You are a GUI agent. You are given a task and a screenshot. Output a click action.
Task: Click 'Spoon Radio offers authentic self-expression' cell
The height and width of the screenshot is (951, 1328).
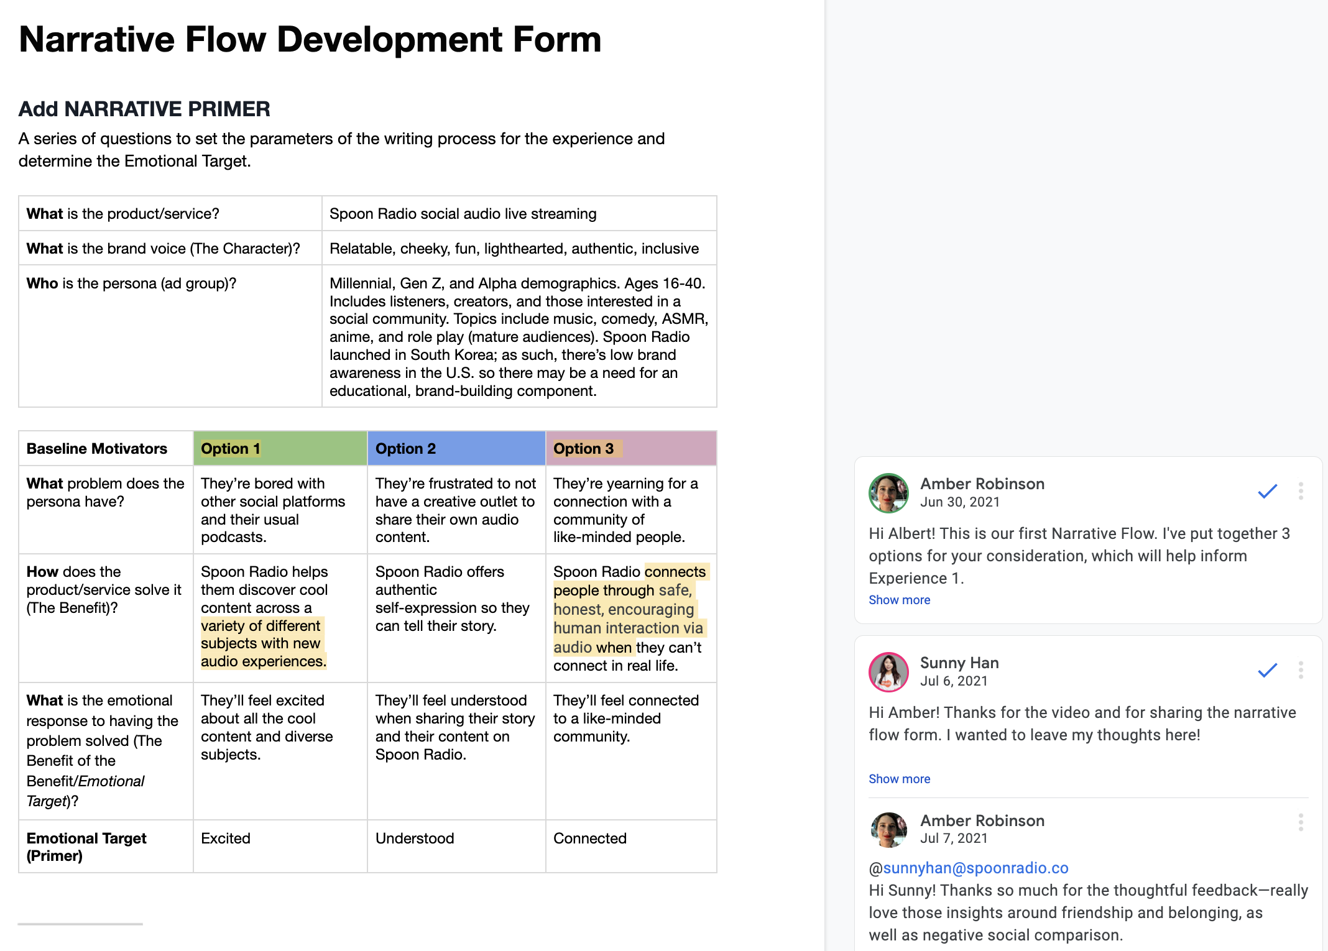[x=456, y=618]
